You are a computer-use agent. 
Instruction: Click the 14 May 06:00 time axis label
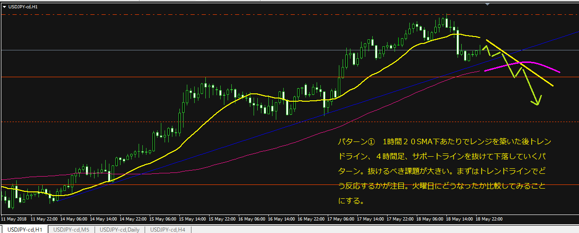[x=73, y=219]
